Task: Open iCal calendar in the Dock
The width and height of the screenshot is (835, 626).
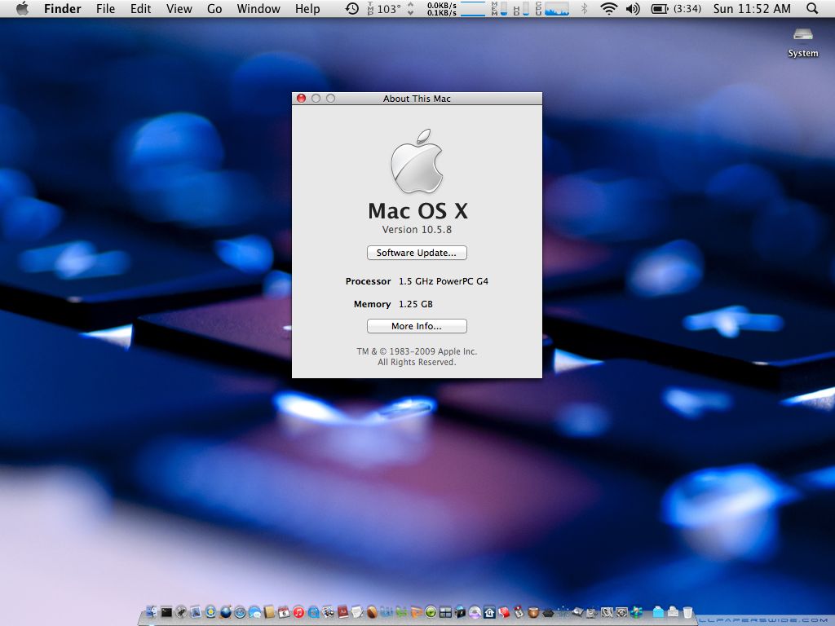Action: pos(284,612)
